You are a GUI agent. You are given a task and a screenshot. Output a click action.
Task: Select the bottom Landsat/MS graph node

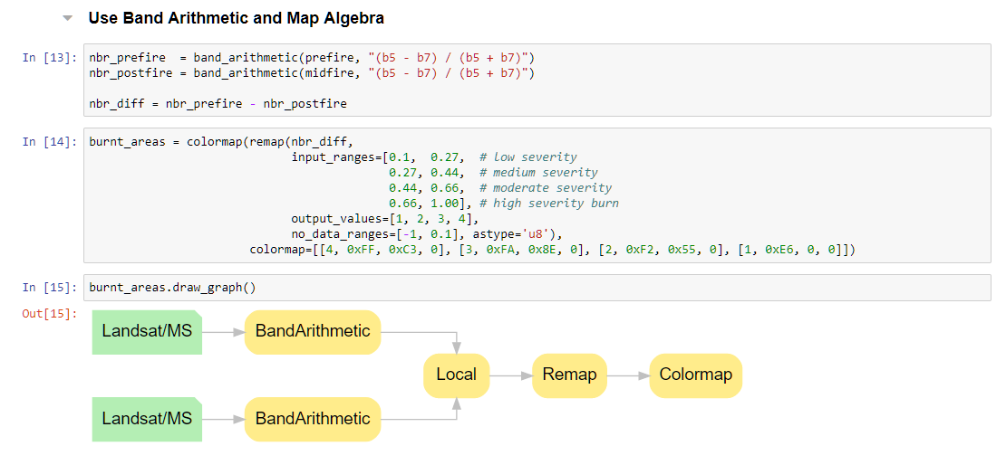click(147, 419)
